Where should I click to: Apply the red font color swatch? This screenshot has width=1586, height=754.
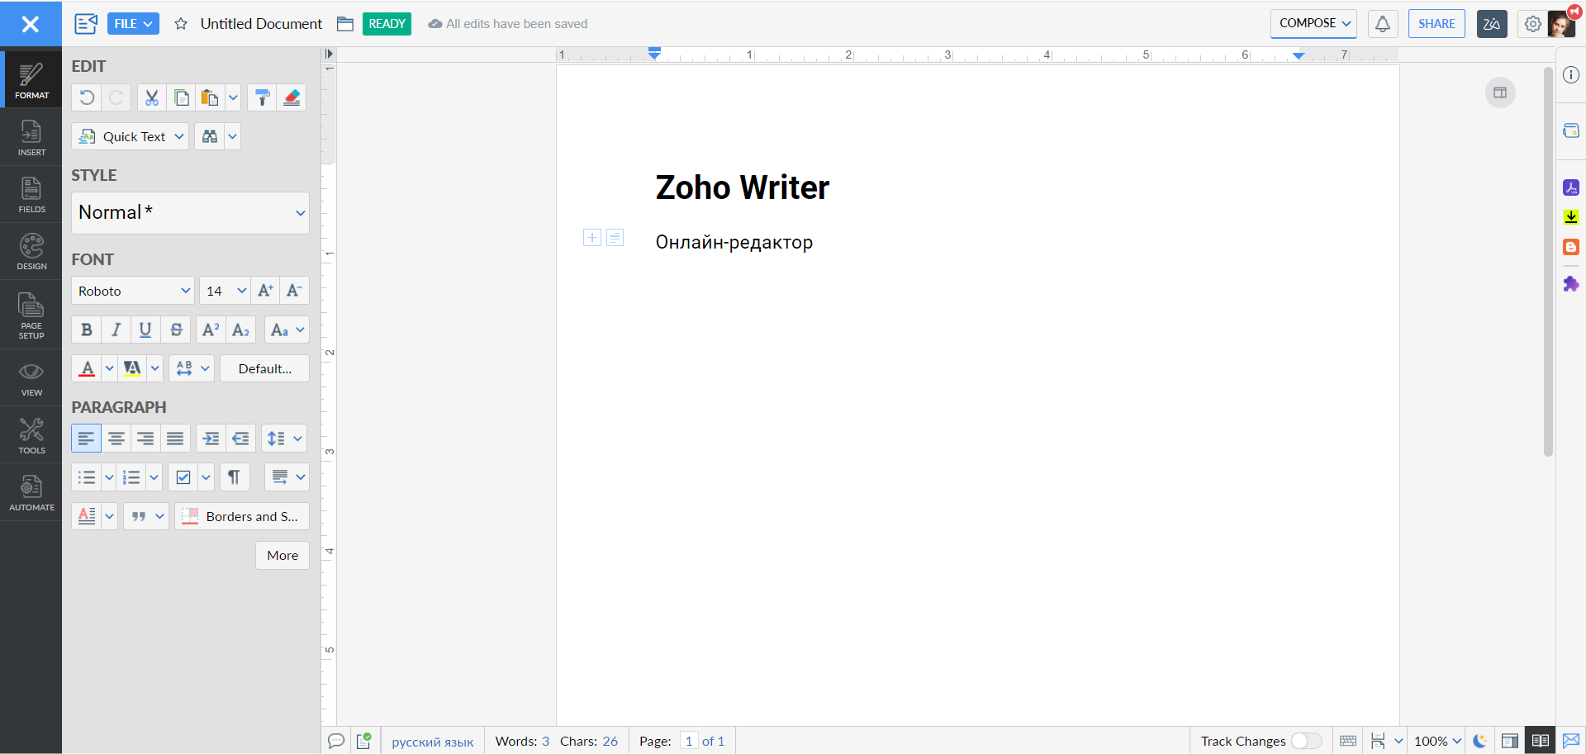click(x=88, y=368)
